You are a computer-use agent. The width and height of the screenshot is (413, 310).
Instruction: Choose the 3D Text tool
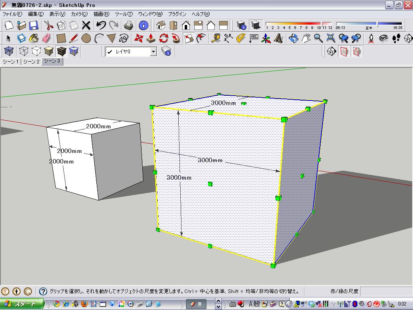(x=278, y=38)
